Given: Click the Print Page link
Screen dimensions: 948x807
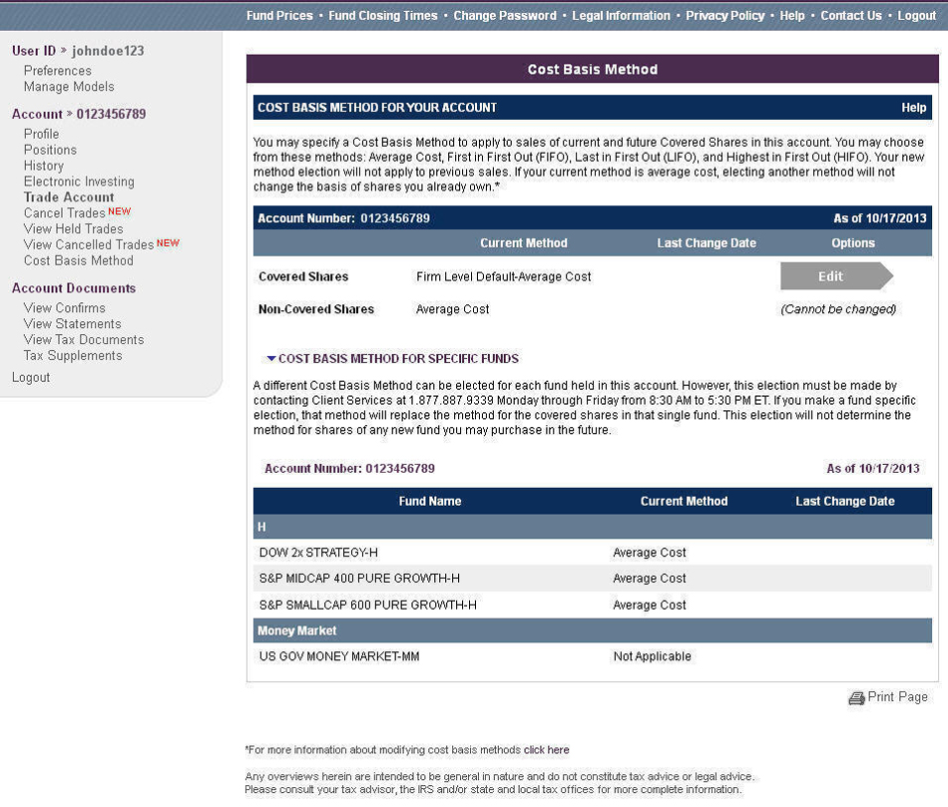Looking at the screenshot, I should coord(897,697).
